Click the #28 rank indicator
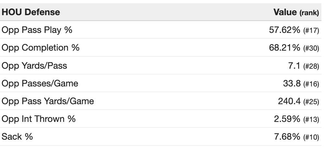The width and height of the screenshot is (324, 149). click(311, 66)
